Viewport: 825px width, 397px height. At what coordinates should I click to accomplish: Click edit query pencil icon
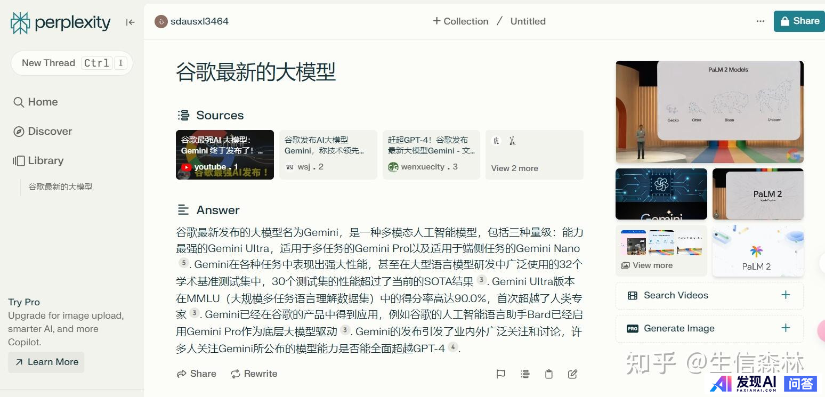coord(573,374)
